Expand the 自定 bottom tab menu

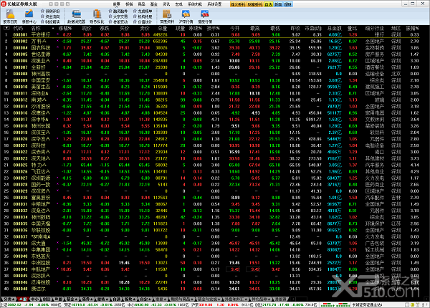[x=145, y=299]
